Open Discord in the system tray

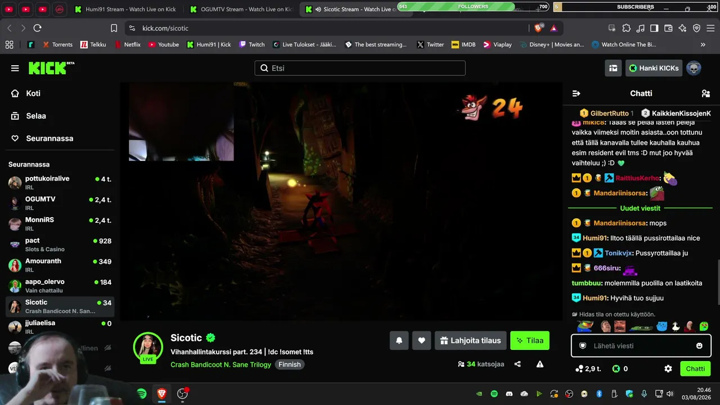pos(510,394)
